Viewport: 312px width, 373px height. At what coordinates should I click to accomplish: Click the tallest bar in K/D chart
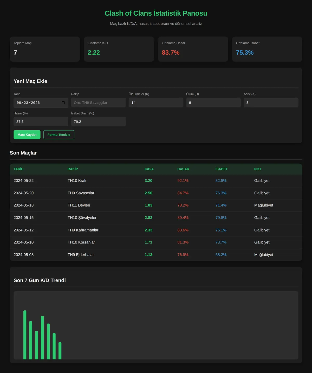pyautogui.click(x=25, y=335)
